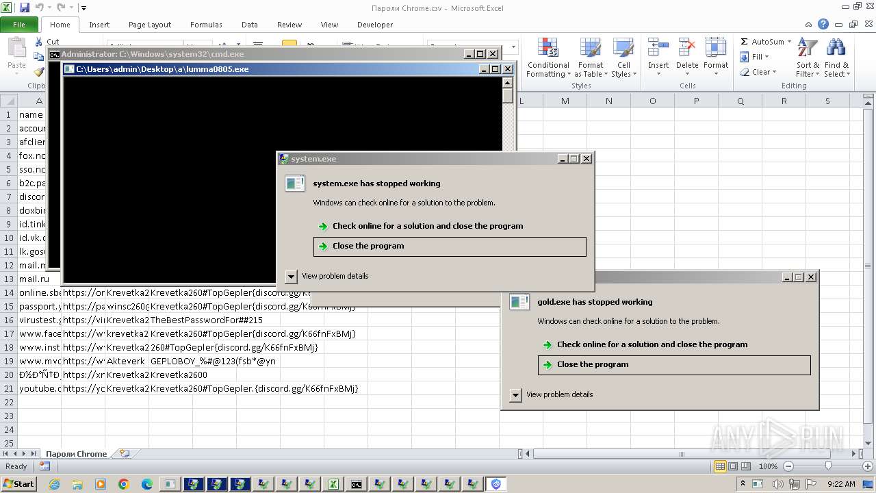
Task: Click the macro recording icon in status bar
Action: click(44, 466)
